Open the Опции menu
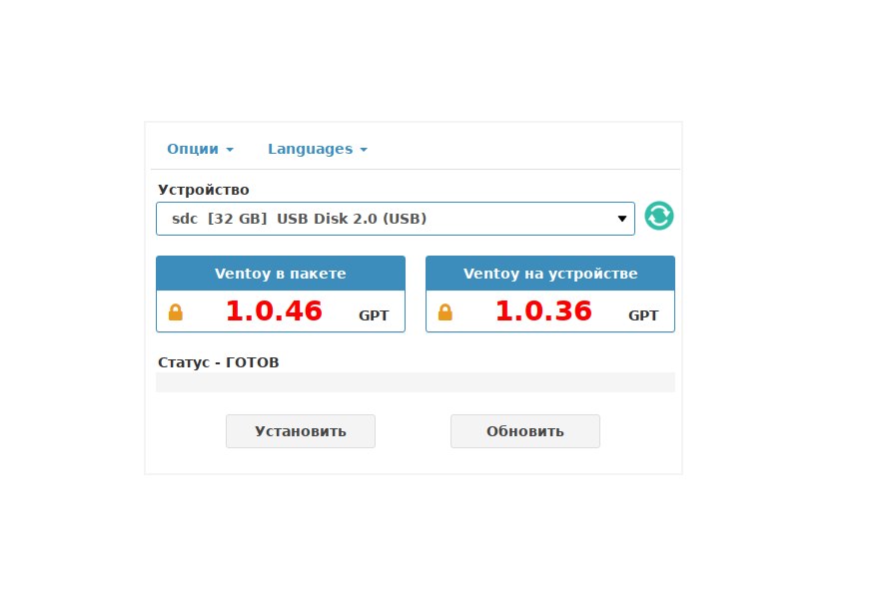Image resolution: width=894 pixels, height=602 pixels. coord(200,149)
